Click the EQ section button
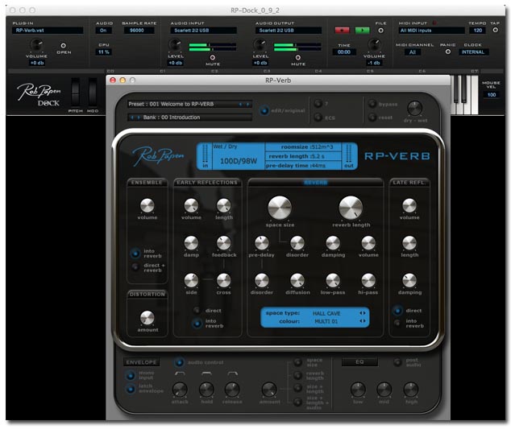This screenshot has height=429, width=511. 359,361
